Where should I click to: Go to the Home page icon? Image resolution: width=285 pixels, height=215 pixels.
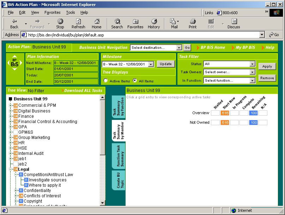pyautogui.click(x=96, y=22)
